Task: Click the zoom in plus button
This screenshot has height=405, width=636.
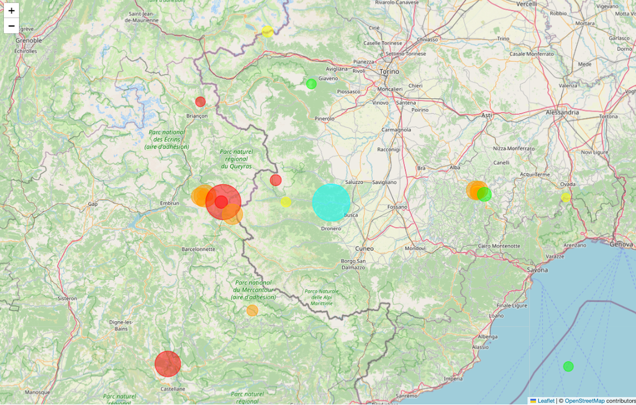Action: 11,11
